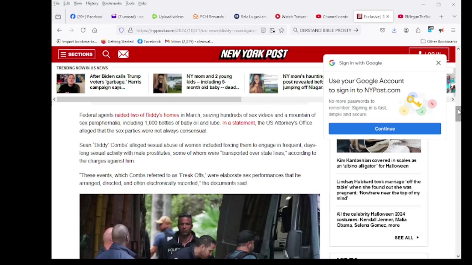Click the police raid article photo

point(199,226)
